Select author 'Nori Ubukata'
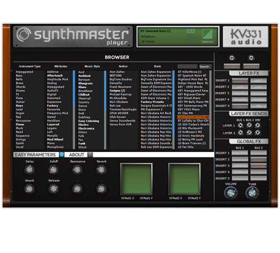The image size is (280, 253). pos(119,102)
